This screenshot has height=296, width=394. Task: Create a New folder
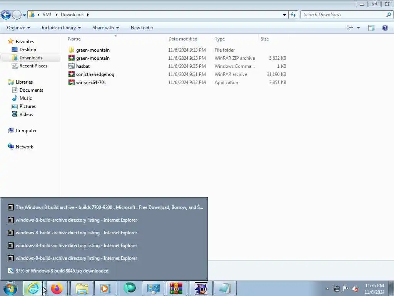pos(142,28)
